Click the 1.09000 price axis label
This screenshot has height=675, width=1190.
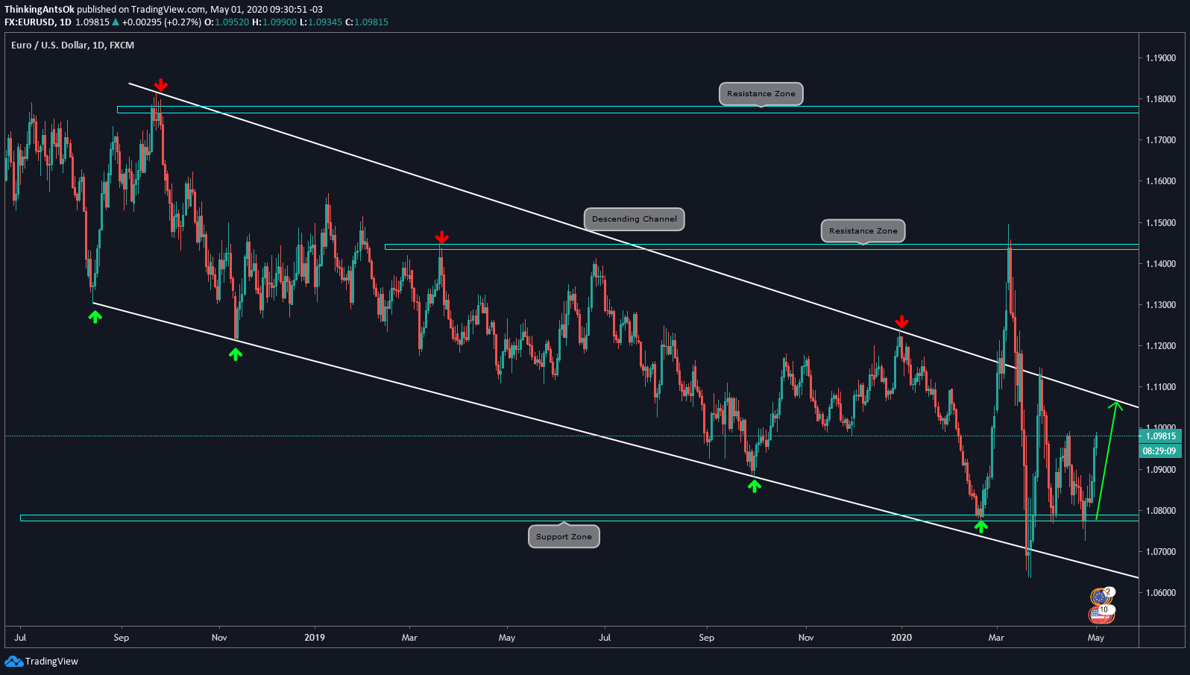(1161, 470)
